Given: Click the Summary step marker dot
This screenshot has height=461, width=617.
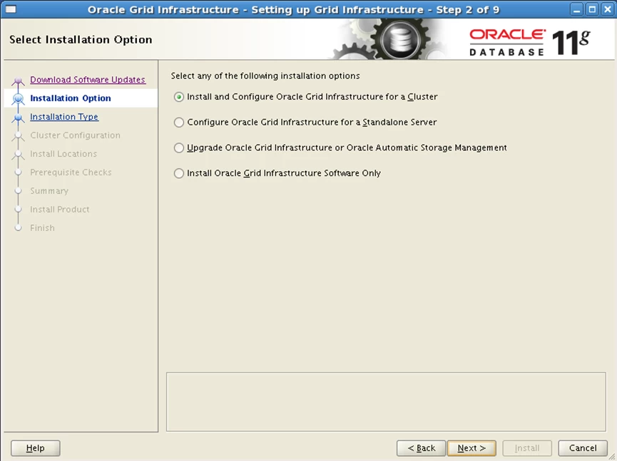Looking at the screenshot, I should coord(18,191).
